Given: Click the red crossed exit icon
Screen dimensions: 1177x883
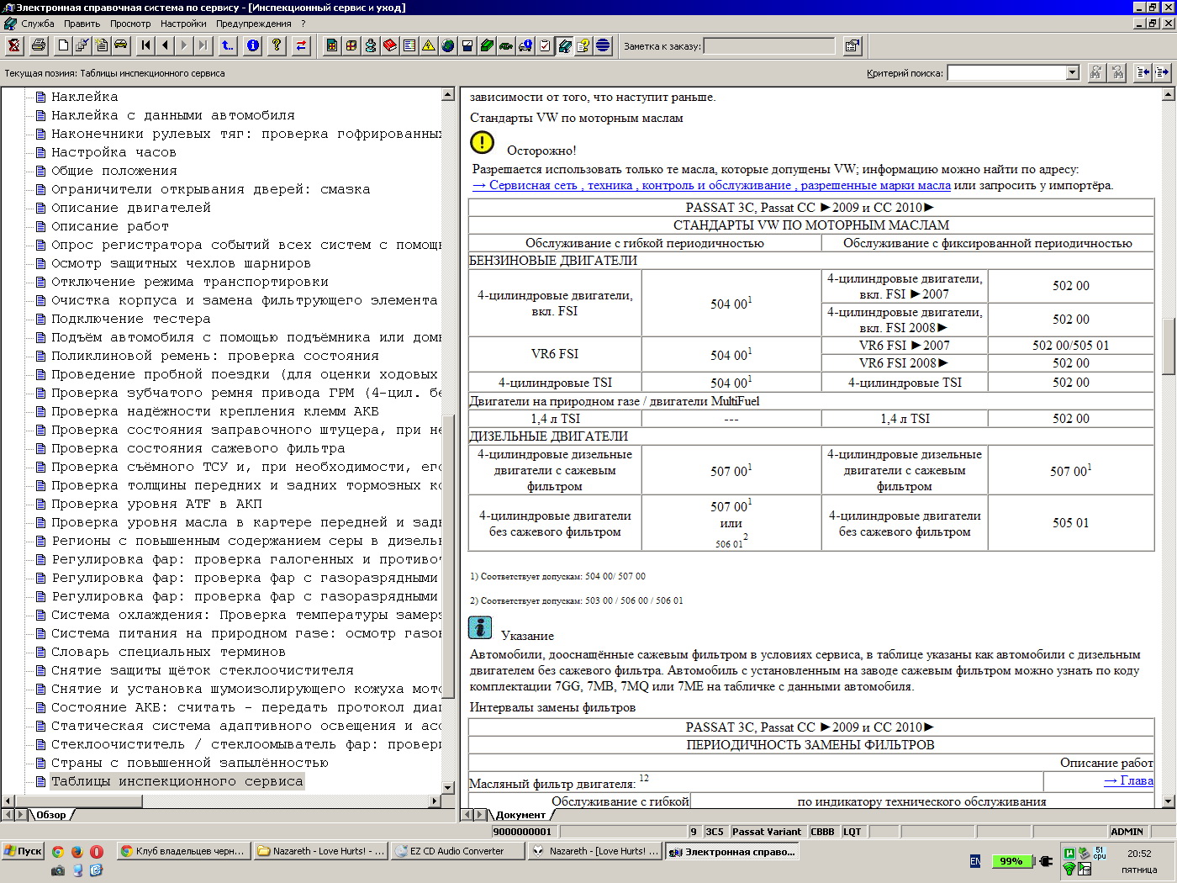Looking at the screenshot, I should (x=14, y=45).
